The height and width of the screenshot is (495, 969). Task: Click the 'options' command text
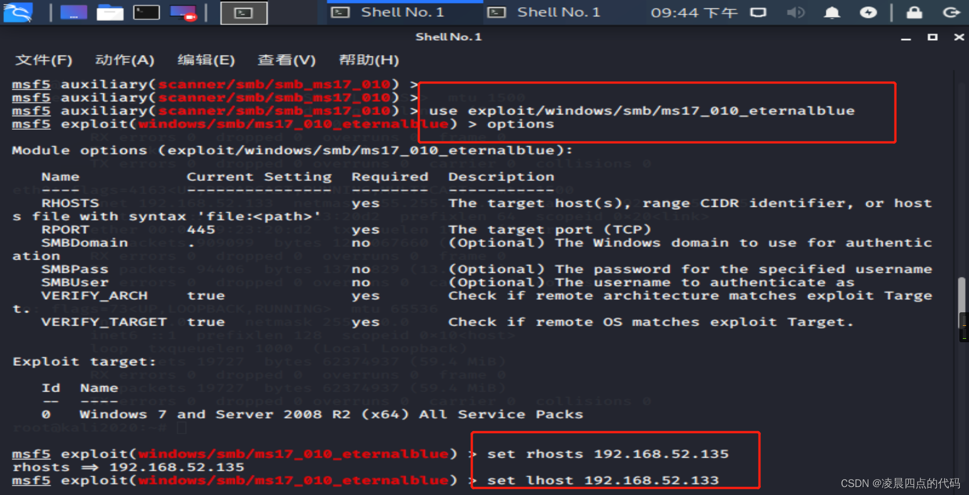(521, 124)
